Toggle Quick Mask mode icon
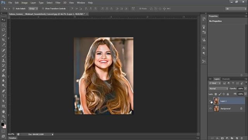This screenshot has height=140, width=248. (3, 131)
